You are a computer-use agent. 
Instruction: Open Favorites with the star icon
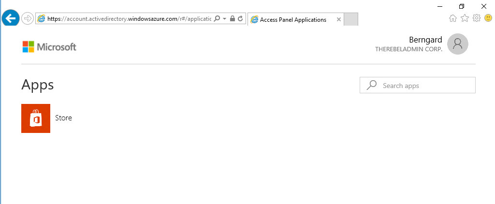[x=465, y=18]
